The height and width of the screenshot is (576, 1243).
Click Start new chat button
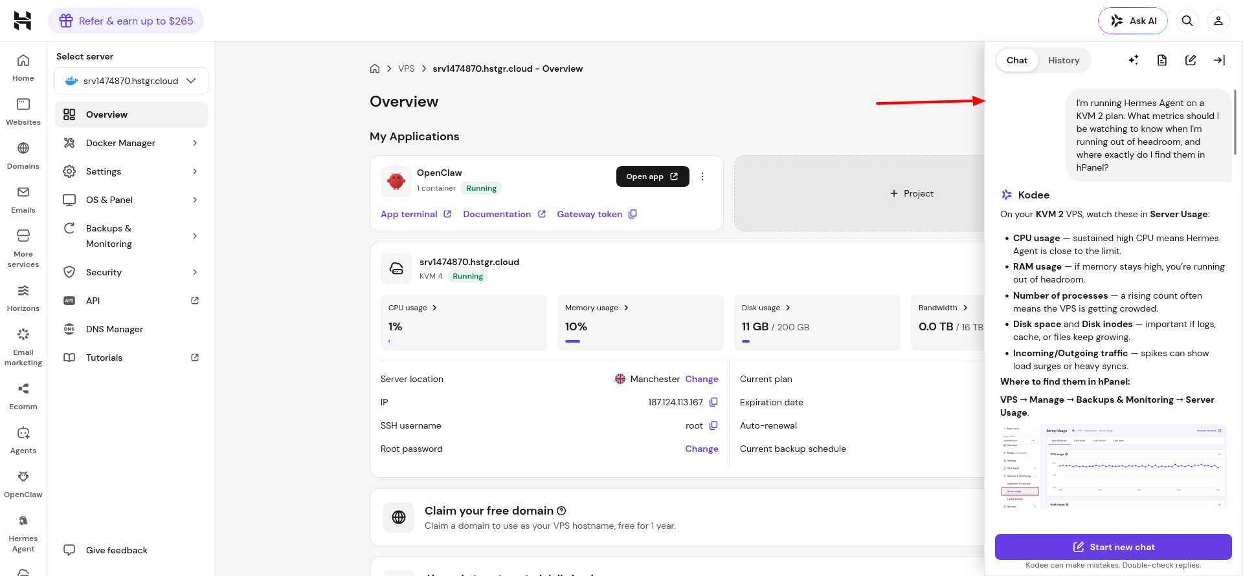[1114, 547]
